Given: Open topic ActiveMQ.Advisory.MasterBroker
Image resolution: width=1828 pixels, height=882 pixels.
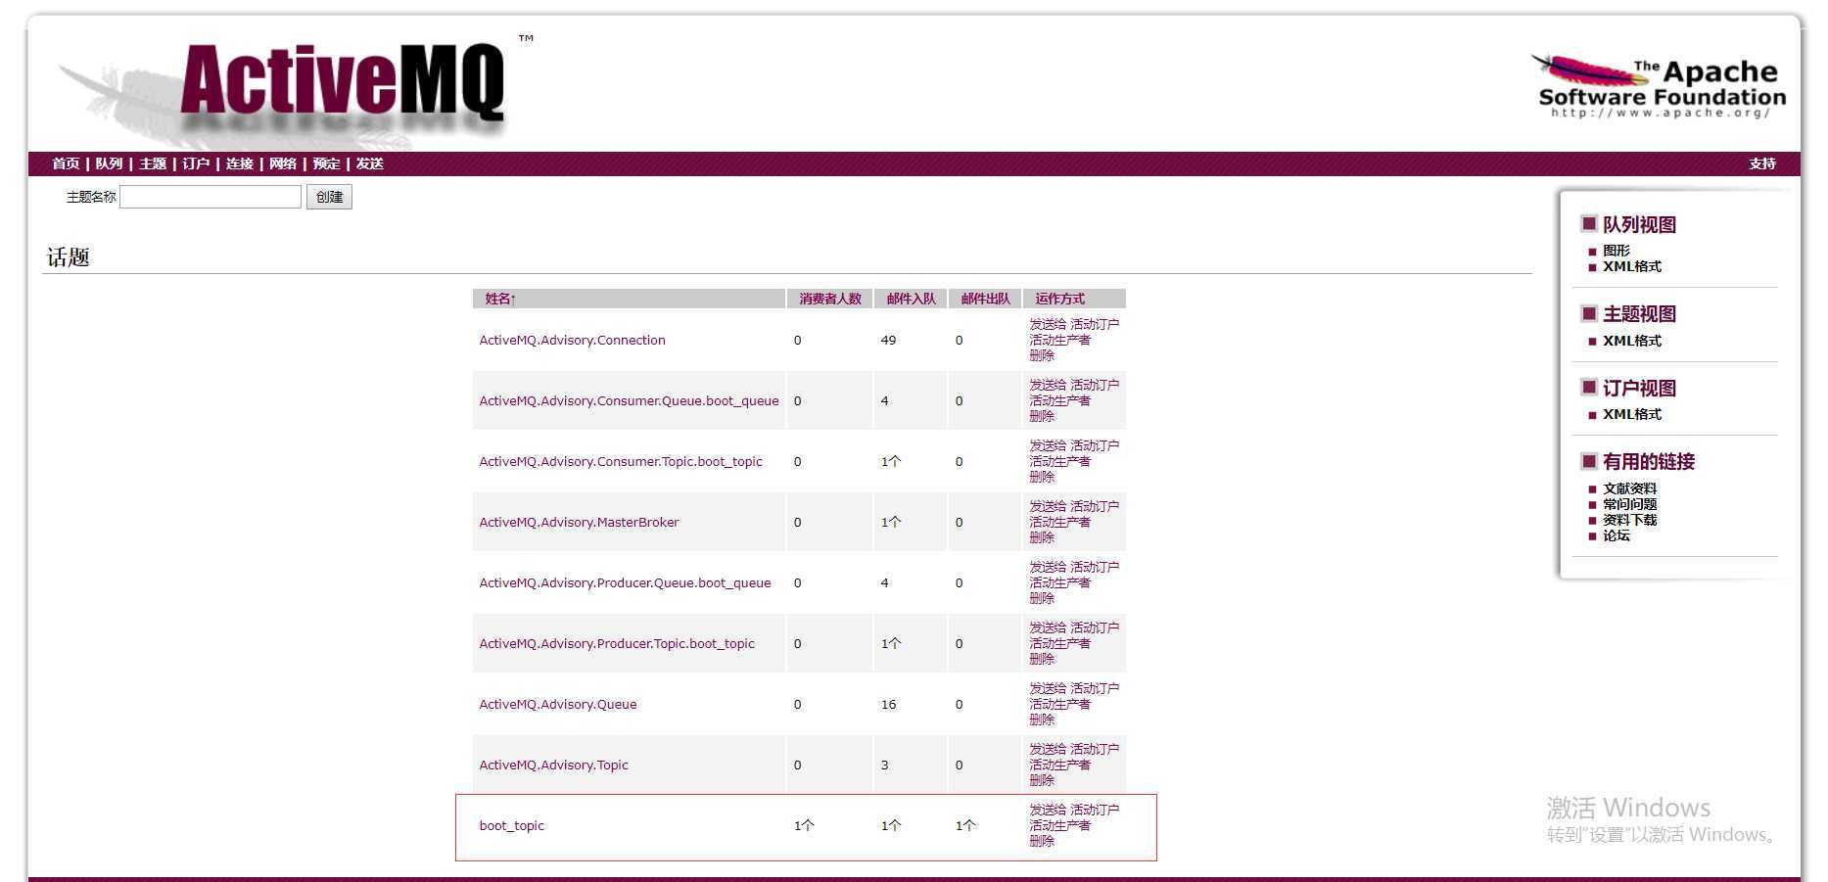Looking at the screenshot, I should (579, 522).
